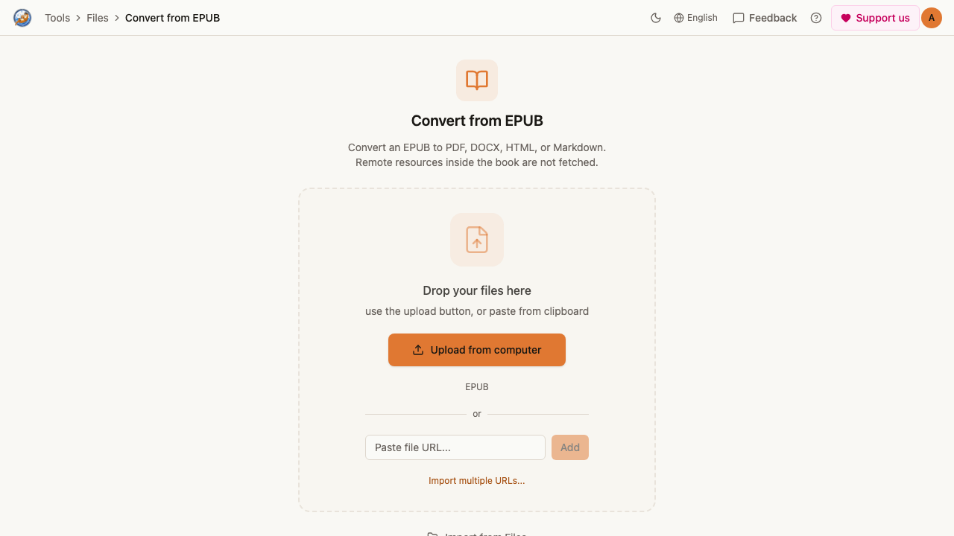Viewport: 954px width, 536px height.
Task: Open the Feedback dialog
Action: pyautogui.click(x=765, y=18)
